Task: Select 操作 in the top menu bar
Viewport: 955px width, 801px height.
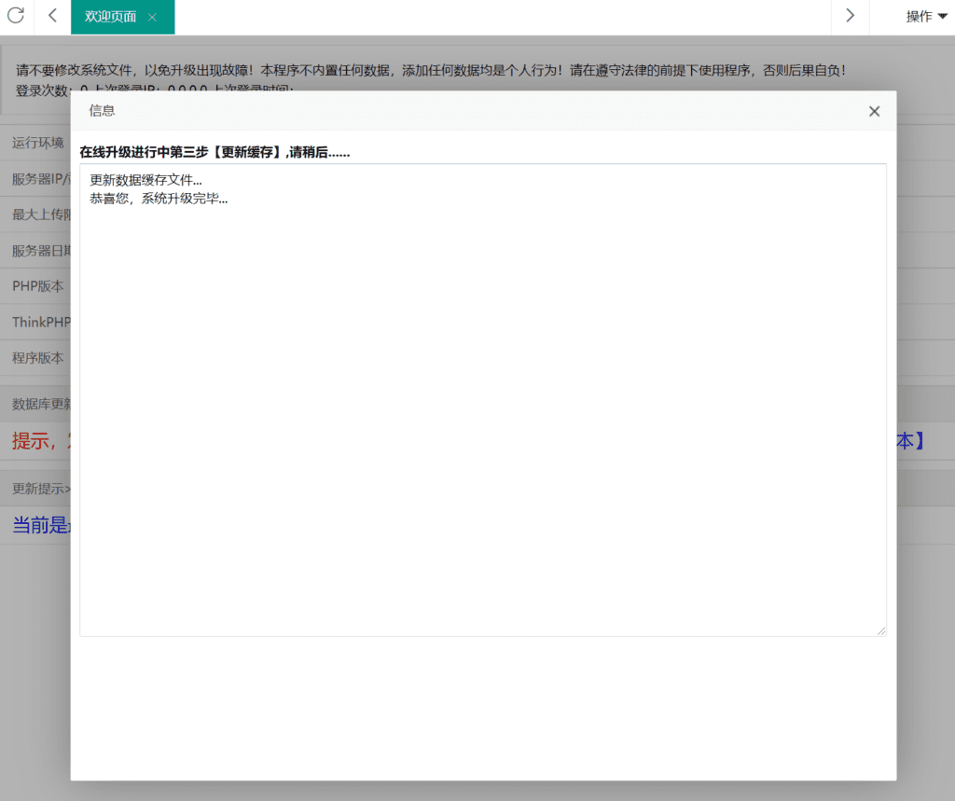Action: tap(919, 15)
